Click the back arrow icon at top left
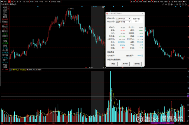 pos(2,1)
